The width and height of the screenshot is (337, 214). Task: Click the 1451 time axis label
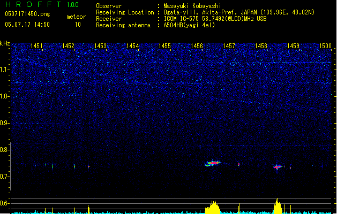tap(36, 46)
